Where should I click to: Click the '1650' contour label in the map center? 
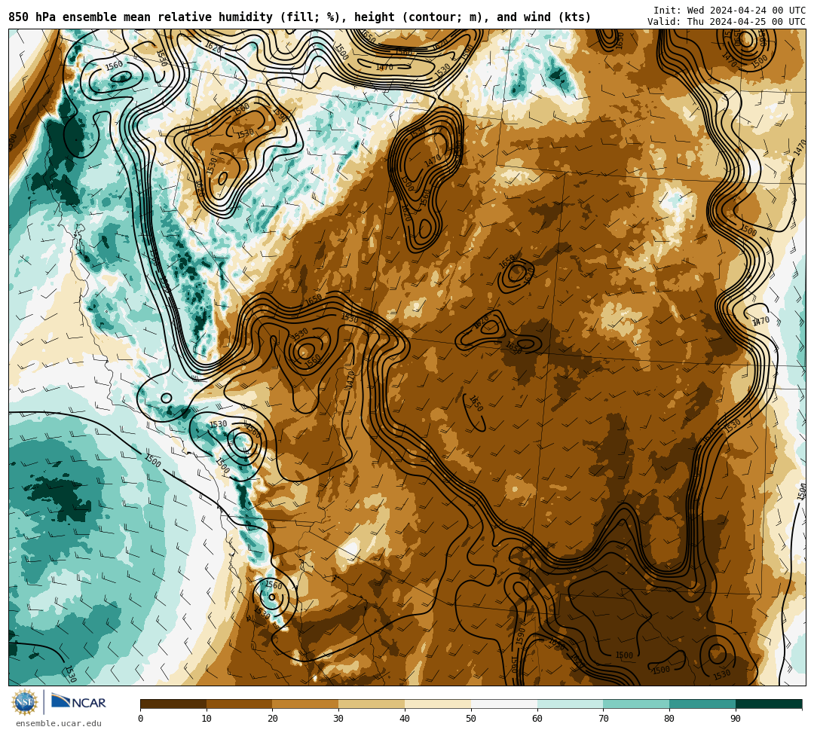point(476,403)
